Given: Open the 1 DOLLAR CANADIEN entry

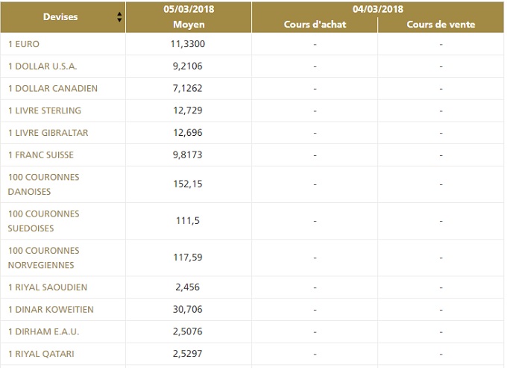Looking at the screenshot, I should [53, 88].
